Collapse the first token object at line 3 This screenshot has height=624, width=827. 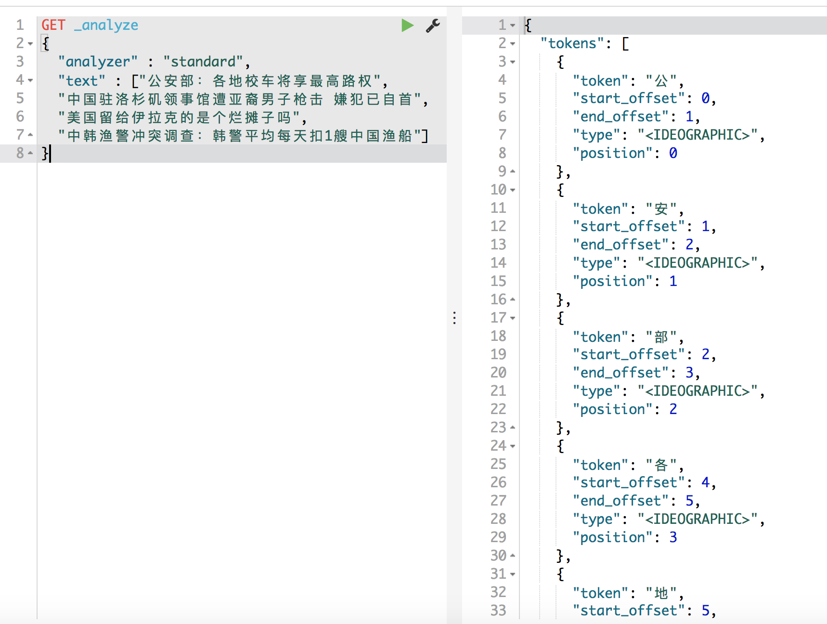click(x=513, y=62)
